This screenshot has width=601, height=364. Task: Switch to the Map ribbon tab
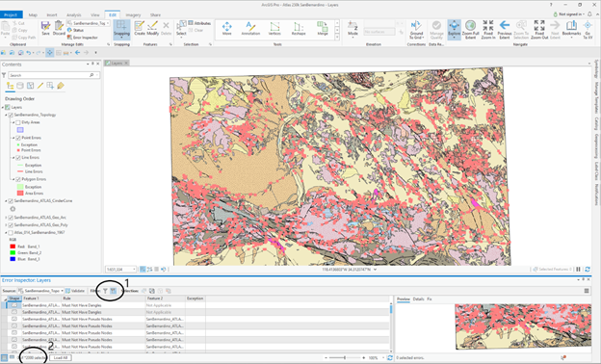(33, 15)
